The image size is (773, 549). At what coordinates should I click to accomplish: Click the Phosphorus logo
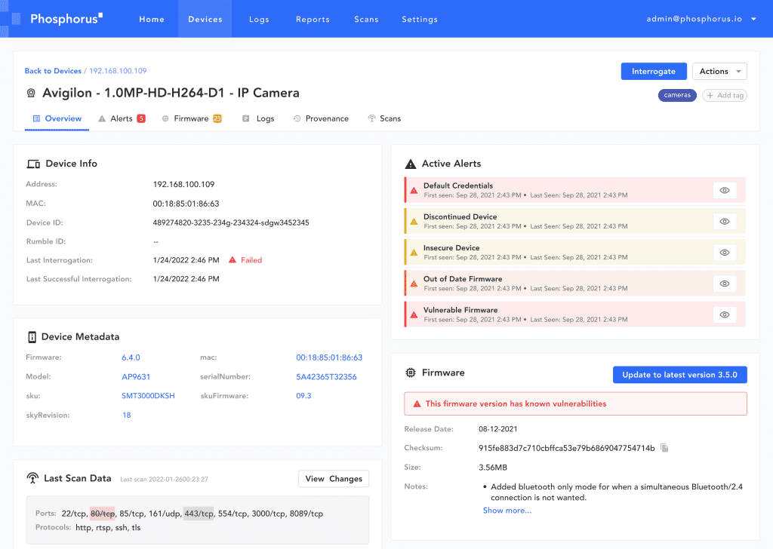tap(66, 19)
